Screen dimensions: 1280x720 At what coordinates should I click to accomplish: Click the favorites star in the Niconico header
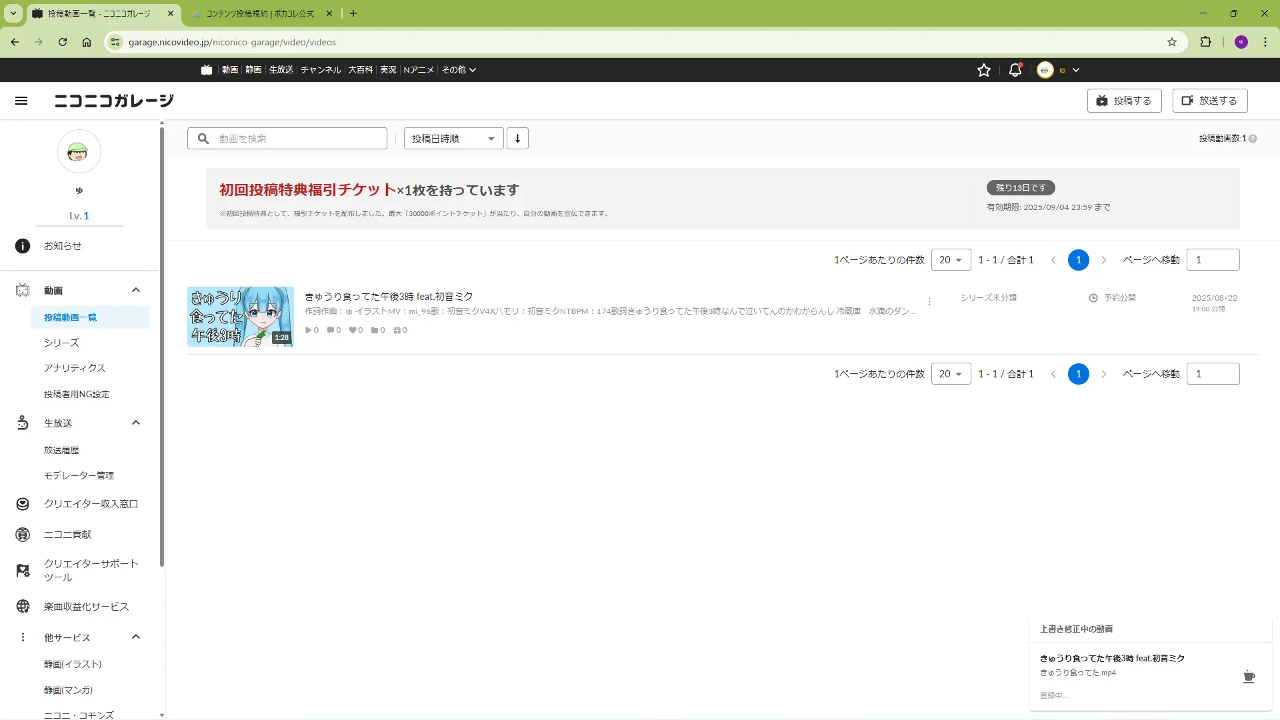(x=983, y=70)
